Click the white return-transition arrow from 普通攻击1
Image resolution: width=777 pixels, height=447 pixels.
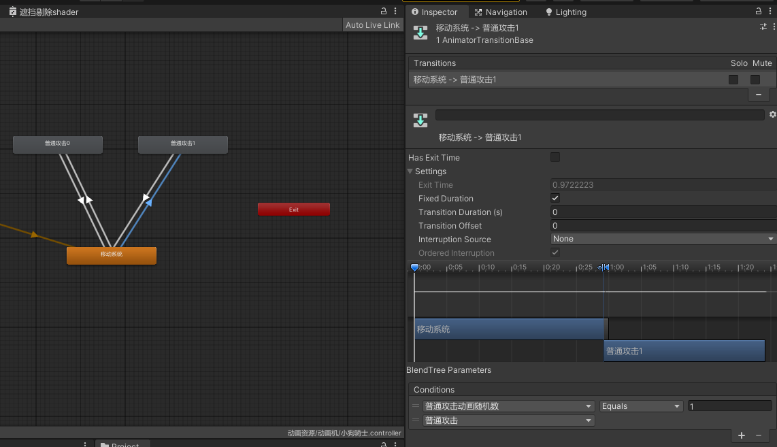(146, 197)
